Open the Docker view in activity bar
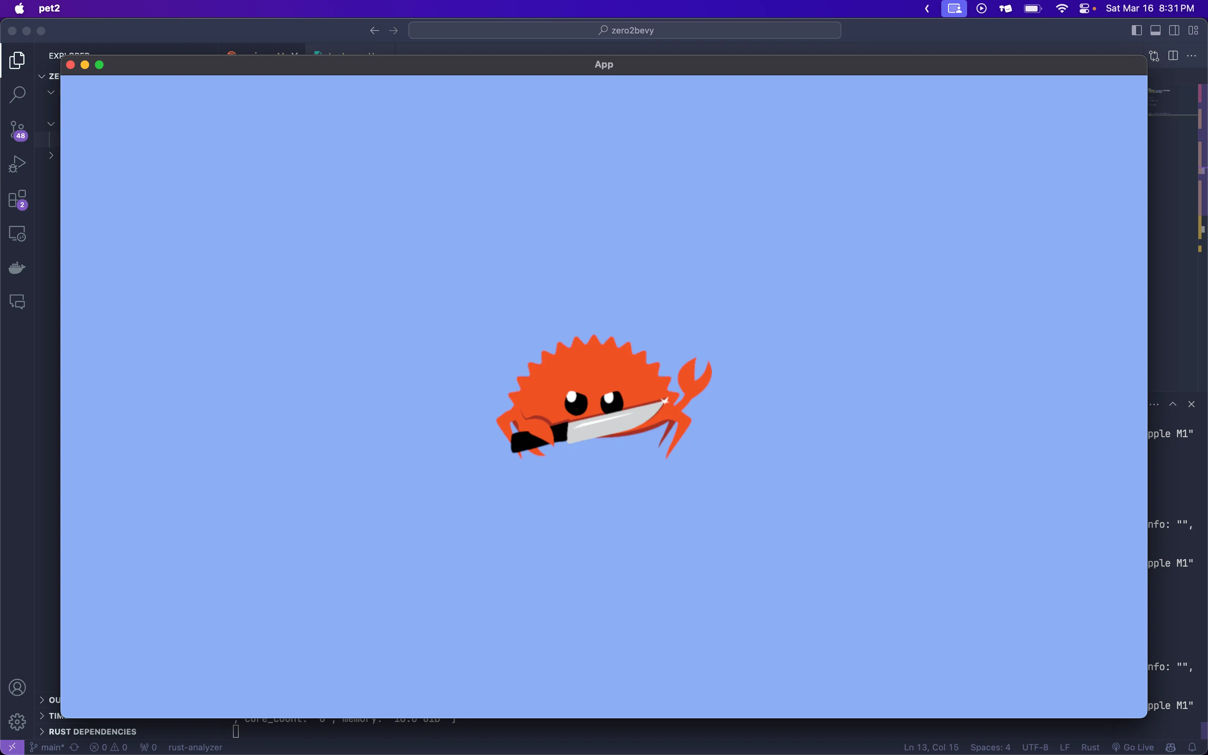The image size is (1208, 755). coord(17,268)
